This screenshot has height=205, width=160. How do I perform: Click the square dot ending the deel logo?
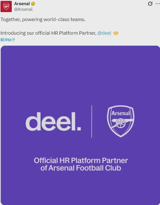click(x=79, y=128)
